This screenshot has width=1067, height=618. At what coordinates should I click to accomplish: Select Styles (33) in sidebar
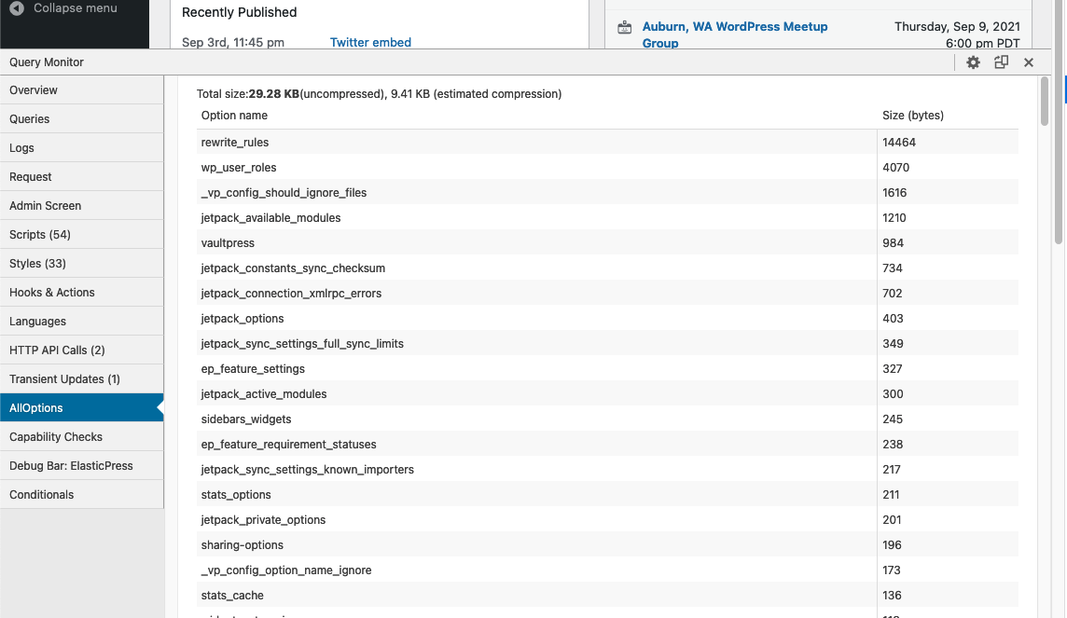point(37,264)
